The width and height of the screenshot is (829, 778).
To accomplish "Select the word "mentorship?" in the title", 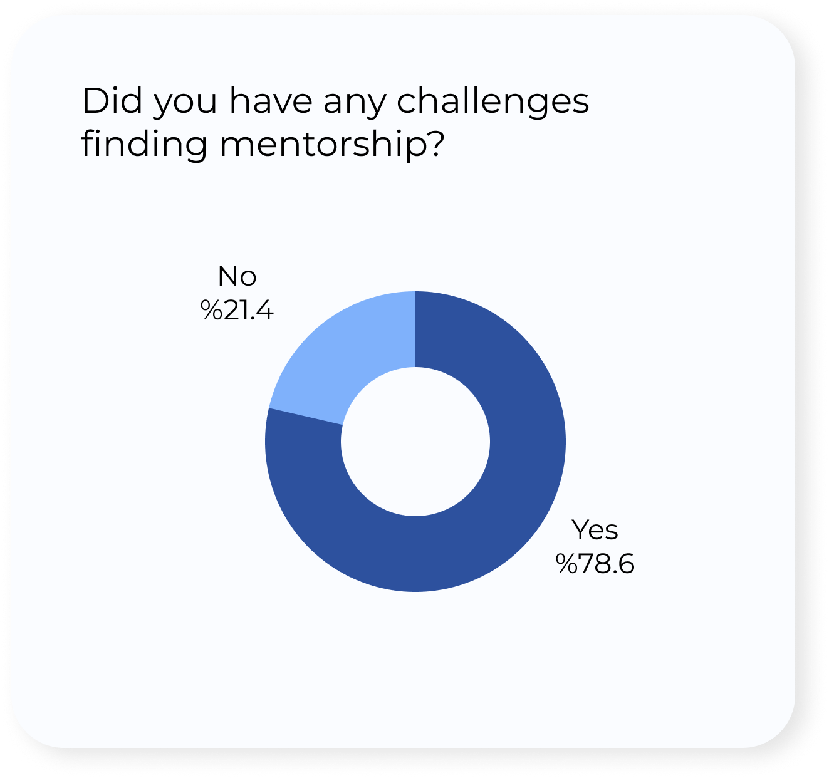I will (x=332, y=145).
